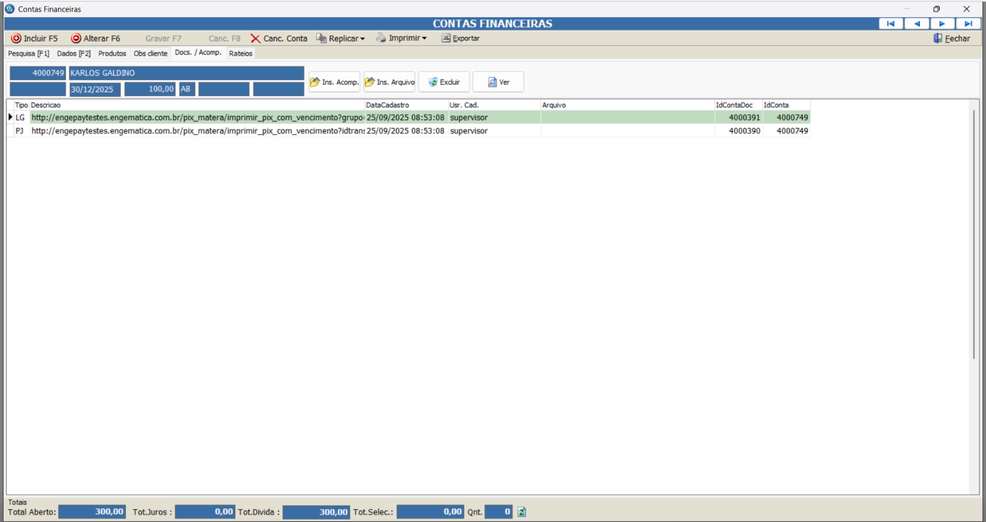986x522 pixels.
Task: Navigate to the next record
Action: point(942,23)
